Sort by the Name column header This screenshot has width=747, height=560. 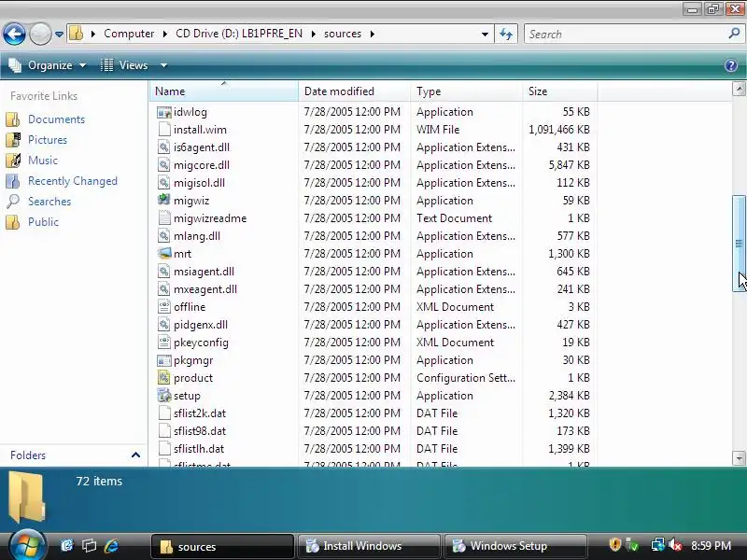[224, 91]
